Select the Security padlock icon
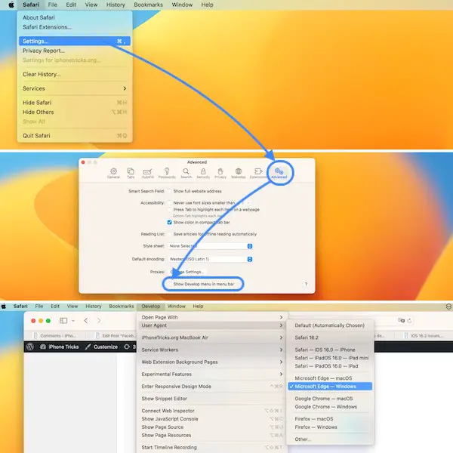Image resolution: width=453 pixels, height=453 pixels. point(202,174)
